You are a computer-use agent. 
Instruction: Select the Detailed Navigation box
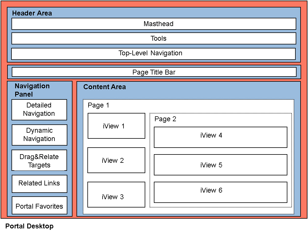(x=39, y=110)
